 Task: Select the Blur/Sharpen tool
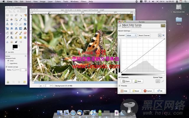pos(7,42)
